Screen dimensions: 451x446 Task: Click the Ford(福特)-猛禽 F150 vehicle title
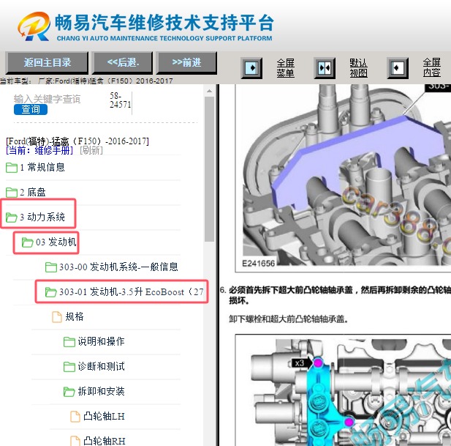[77, 141]
